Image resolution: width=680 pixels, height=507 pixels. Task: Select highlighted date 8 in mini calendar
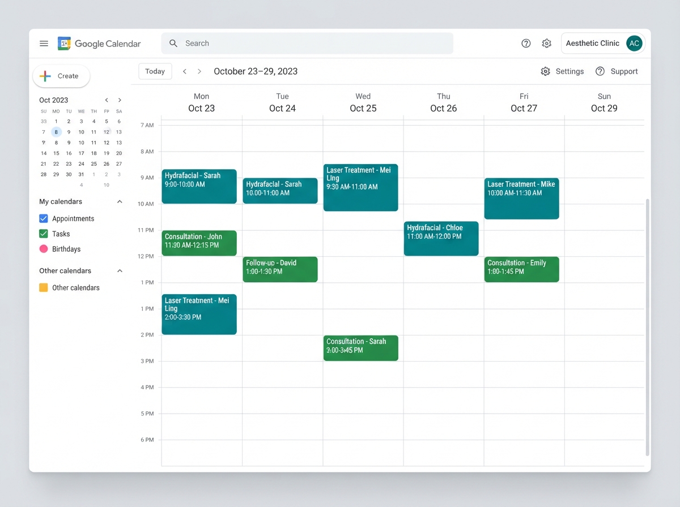pyautogui.click(x=56, y=132)
